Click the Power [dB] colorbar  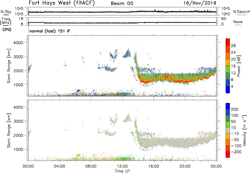[228, 66]
